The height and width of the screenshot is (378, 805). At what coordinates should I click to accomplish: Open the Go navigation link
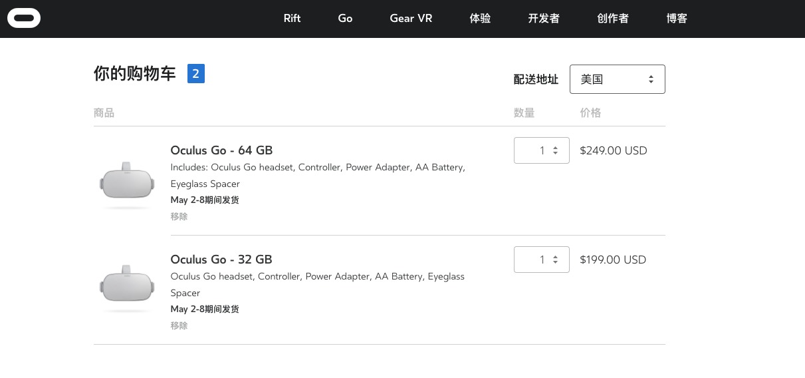click(345, 19)
